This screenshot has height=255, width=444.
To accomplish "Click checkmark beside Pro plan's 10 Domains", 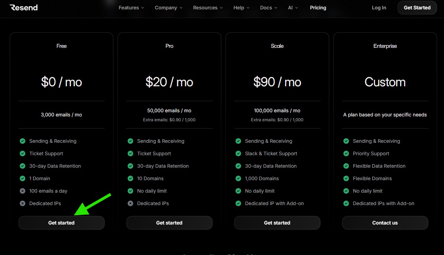I will pyautogui.click(x=130, y=178).
